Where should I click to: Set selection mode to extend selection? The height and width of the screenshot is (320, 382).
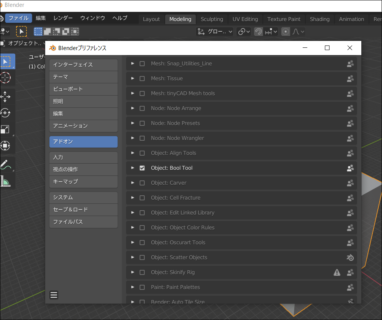pyautogui.click(x=47, y=32)
